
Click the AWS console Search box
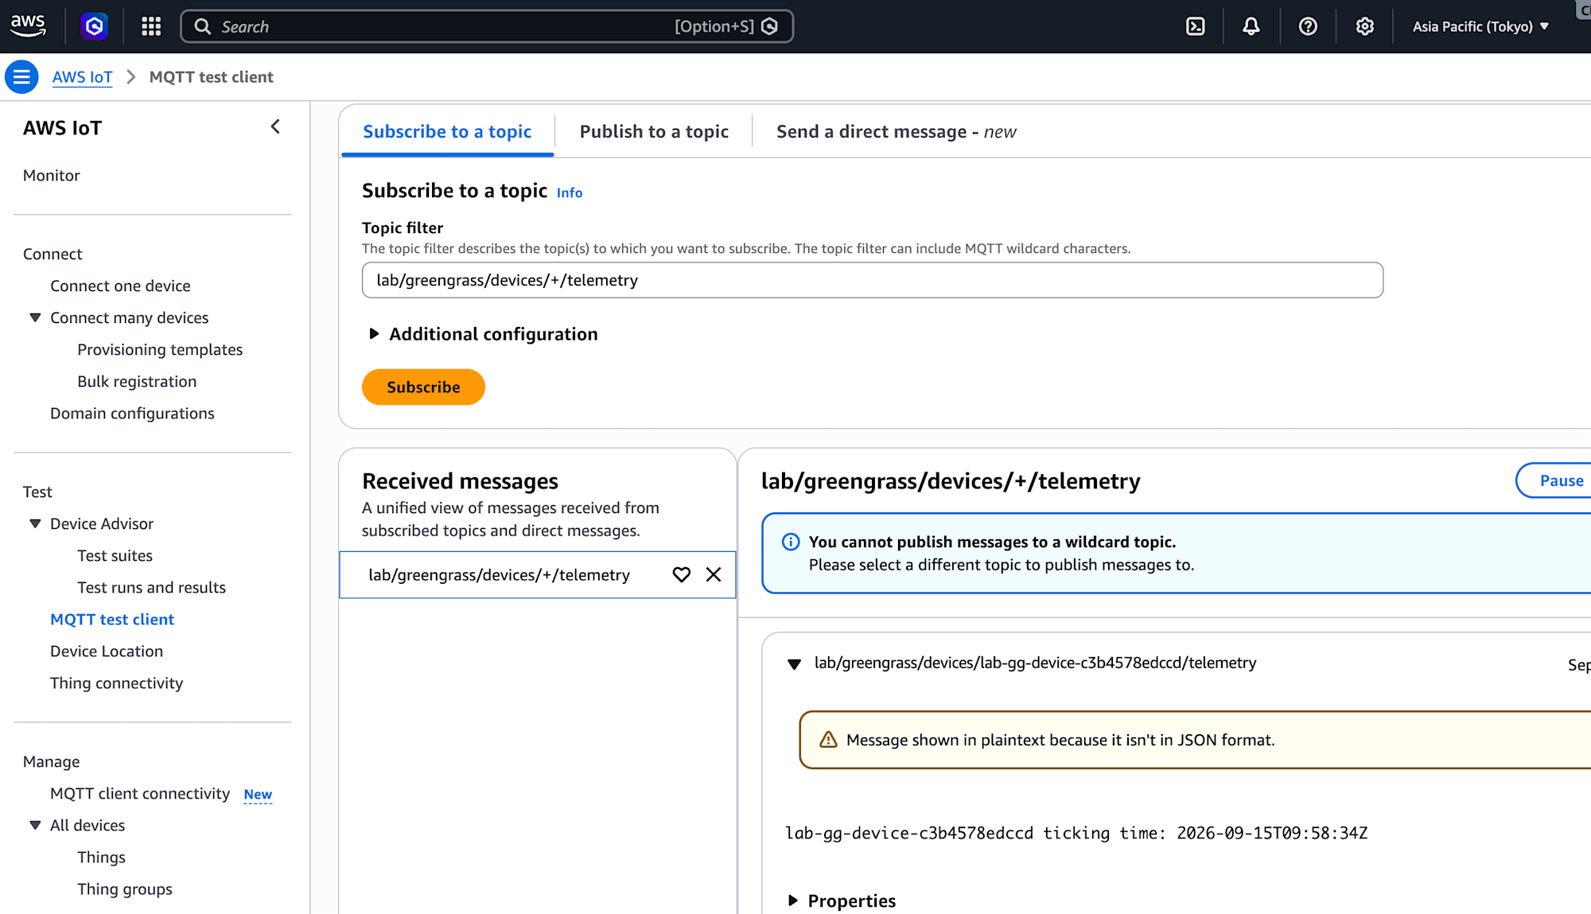487,26
